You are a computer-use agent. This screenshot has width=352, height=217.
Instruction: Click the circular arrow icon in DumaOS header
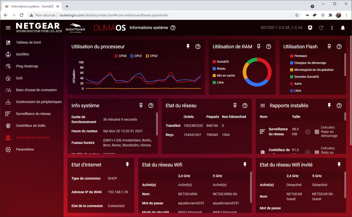pos(321,28)
